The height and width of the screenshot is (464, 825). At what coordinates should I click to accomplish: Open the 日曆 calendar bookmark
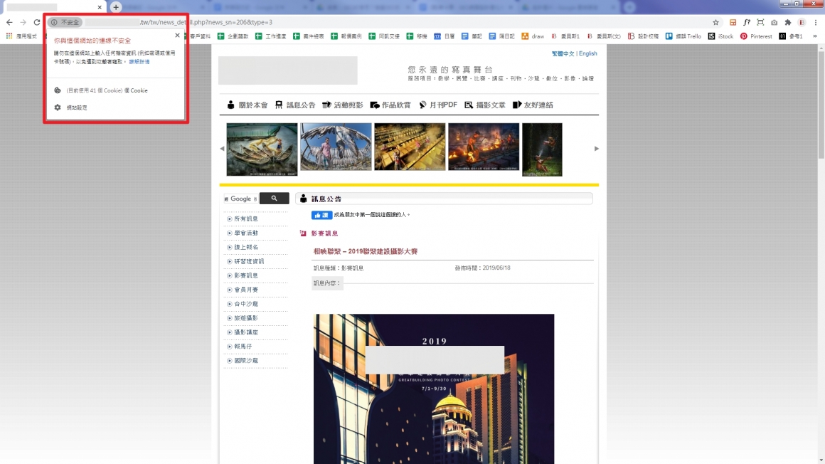[444, 36]
